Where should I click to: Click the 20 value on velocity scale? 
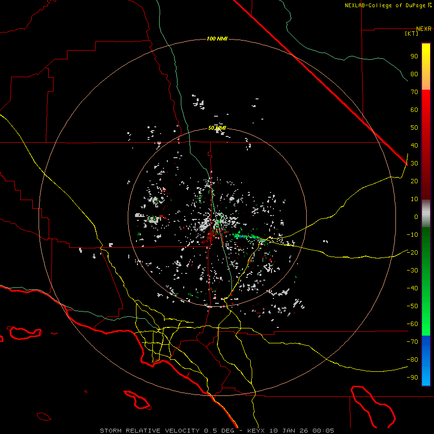coord(414,181)
